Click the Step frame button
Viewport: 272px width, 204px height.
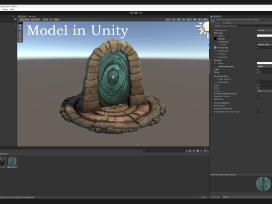(141, 13)
